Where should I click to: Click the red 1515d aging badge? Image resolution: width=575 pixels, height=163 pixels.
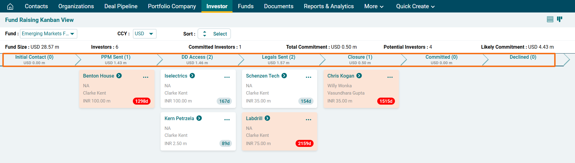coord(386,101)
